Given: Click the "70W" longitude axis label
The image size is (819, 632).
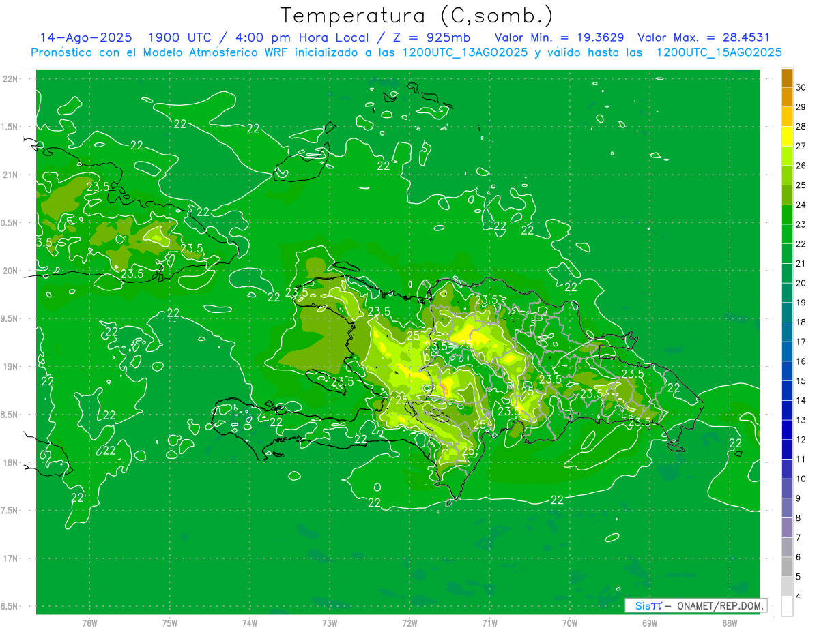Looking at the screenshot, I should click(570, 623).
